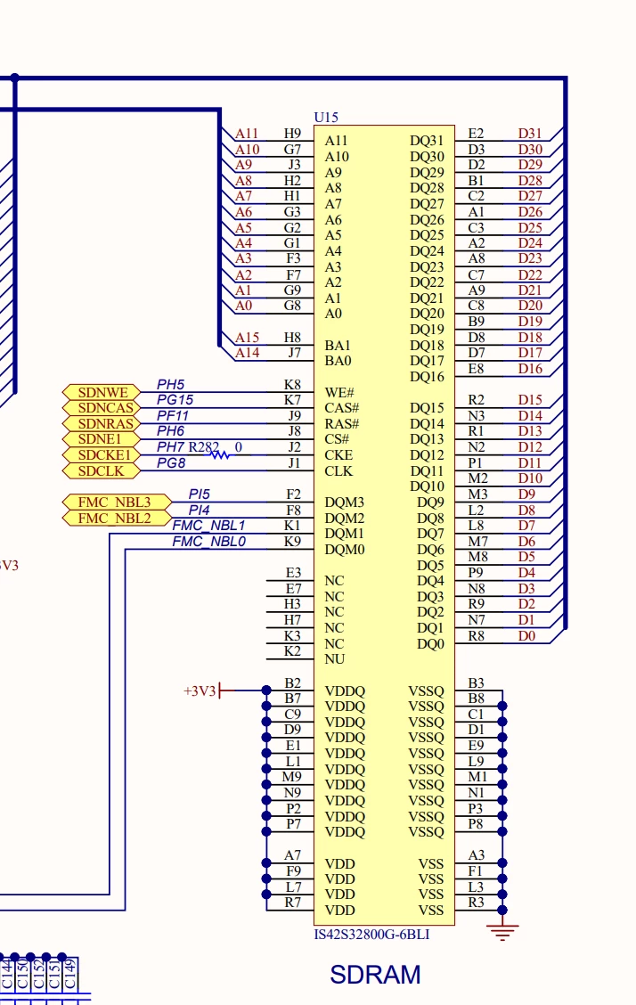
Task: Select the SDNRAS port symbol
Action: 102,424
